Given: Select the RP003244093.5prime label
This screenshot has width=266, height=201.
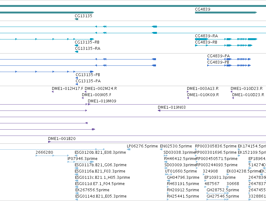Looking at the screenshot, I should [217, 165].
